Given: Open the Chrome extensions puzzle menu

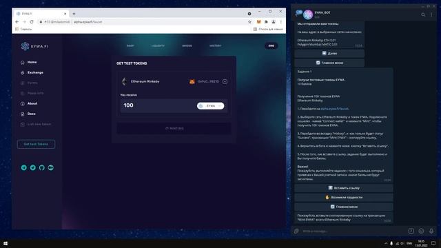Looking at the screenshot, I should [x=266, y=21].
